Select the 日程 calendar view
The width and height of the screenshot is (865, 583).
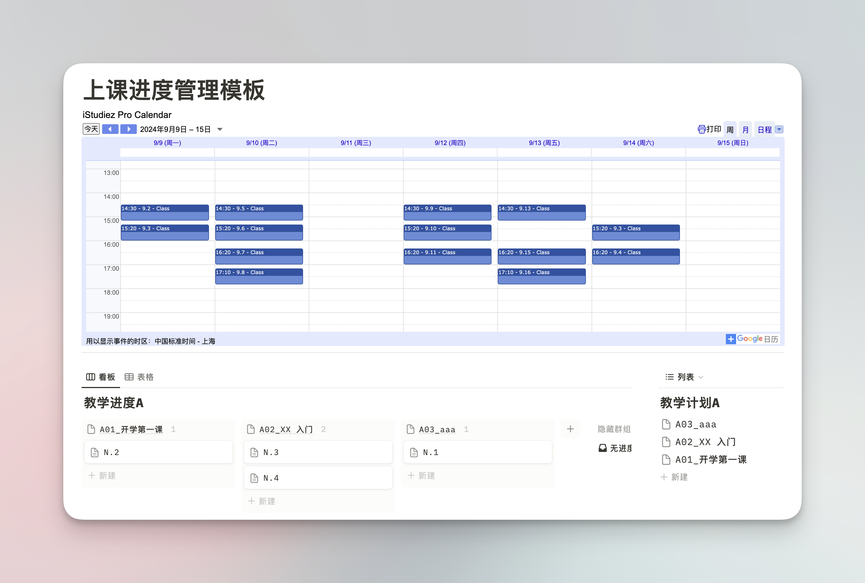tap(765, 130)
